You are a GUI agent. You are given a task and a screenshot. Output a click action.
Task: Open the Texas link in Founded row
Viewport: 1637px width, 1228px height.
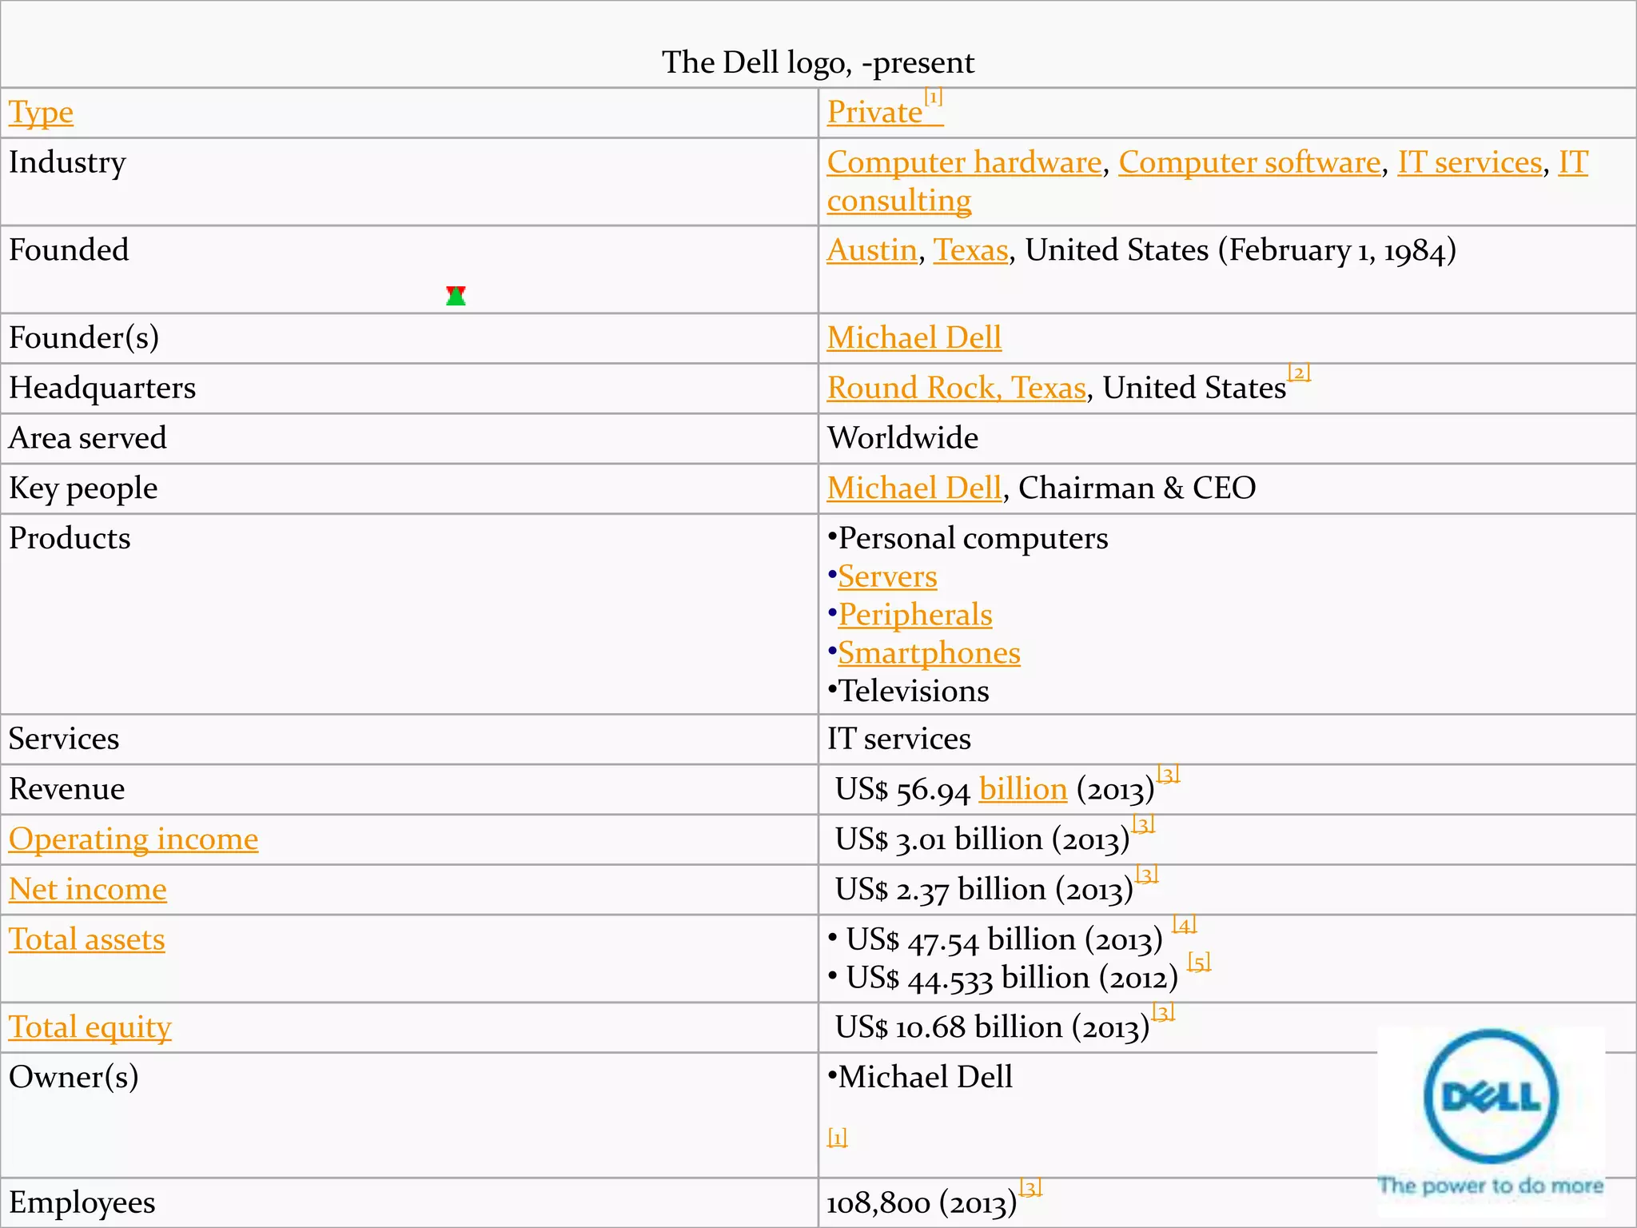pos(970,250)
